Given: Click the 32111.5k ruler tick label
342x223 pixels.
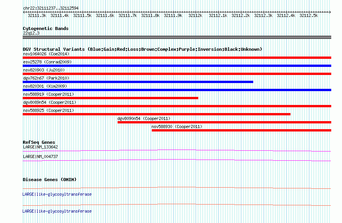Looking at the screenshot, I should [83, 15].
